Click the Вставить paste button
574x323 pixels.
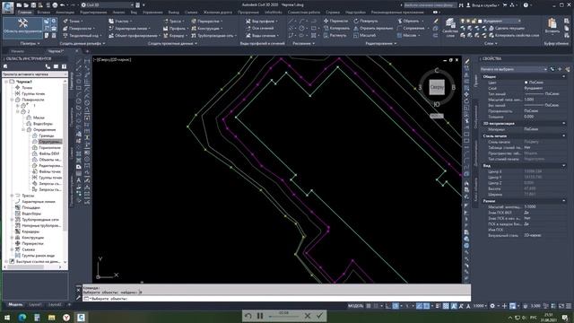point(552,26)
